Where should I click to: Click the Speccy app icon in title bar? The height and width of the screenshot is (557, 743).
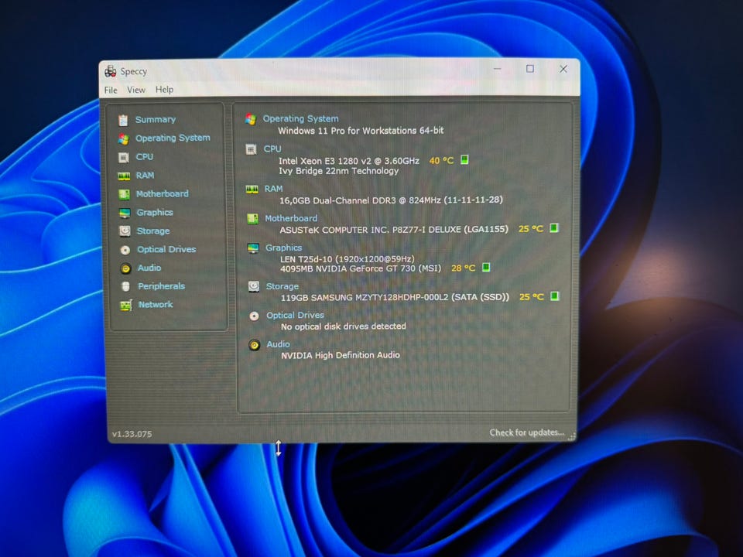click(111, 71)
